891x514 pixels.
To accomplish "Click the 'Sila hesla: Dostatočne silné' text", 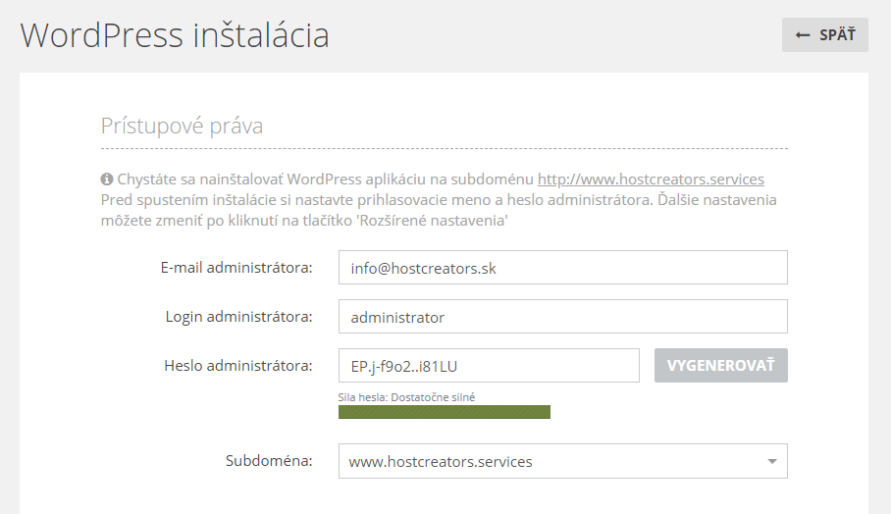I will pos(406,397).
